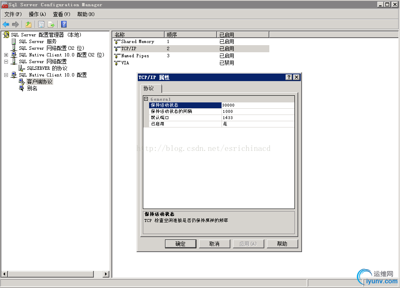Click the 已启用 column header
Image resolution: width=400 pixels, height=288 pixels.
(243, 35)
